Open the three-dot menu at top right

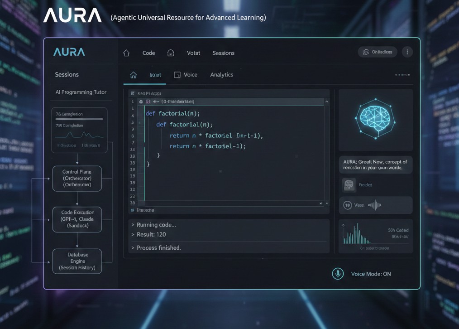407,52
